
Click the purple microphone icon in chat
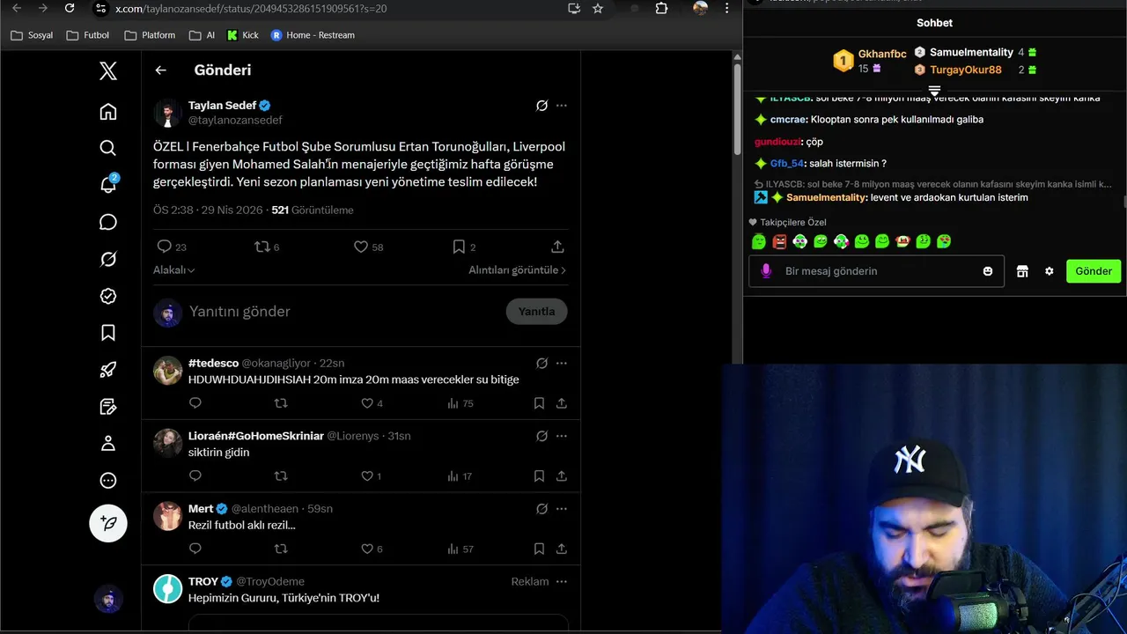click(x=766, y=271)
